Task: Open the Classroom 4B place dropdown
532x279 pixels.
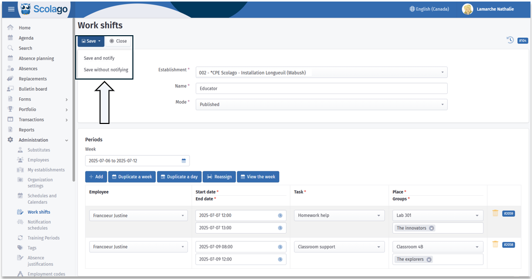Action: tap(437, 247)
